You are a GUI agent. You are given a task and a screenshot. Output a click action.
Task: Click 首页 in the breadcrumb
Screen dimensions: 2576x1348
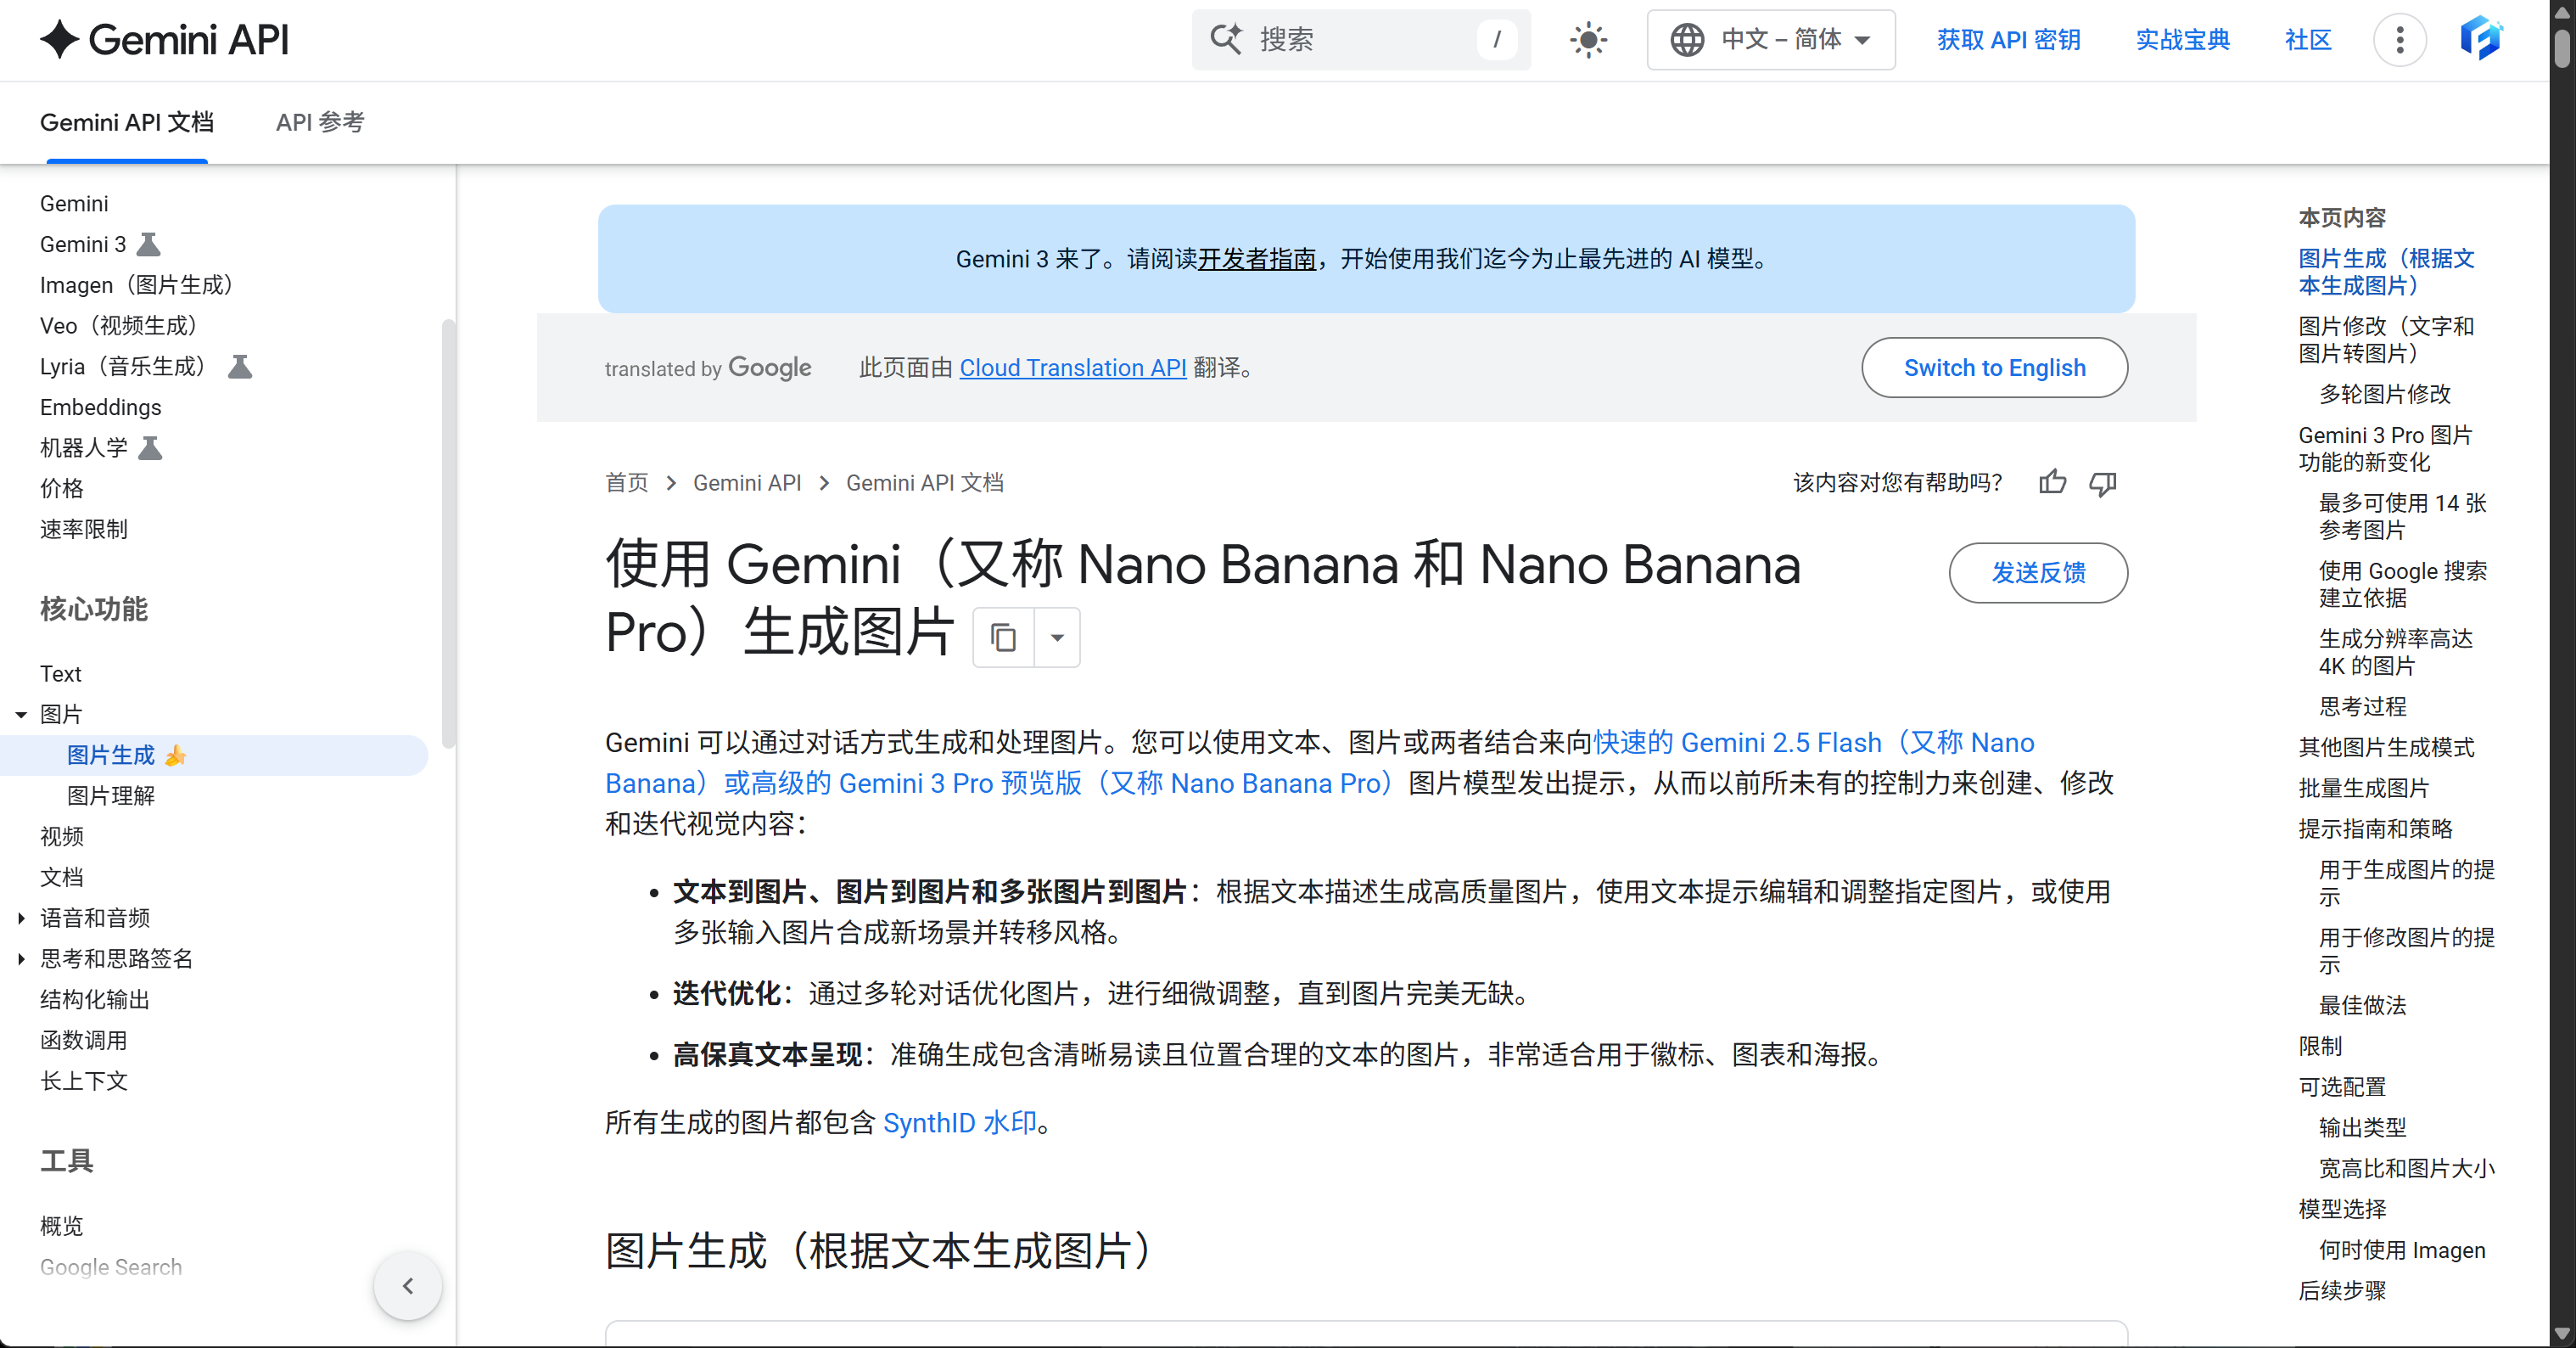627,483
